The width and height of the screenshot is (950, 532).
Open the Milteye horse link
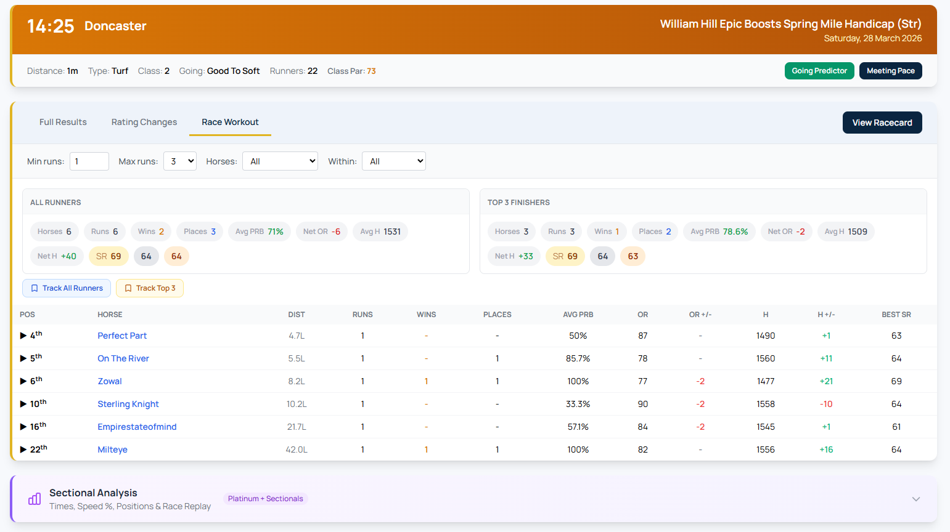pyautogui.click(x=112, y=449)
